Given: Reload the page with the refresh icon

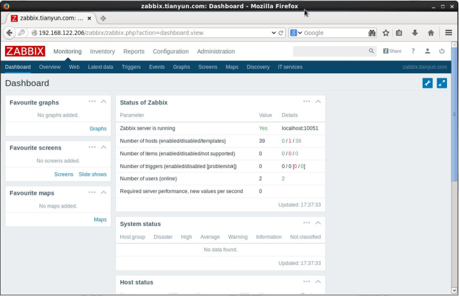Looking at the screenshot, I should pyautogui.click(x=281, y=33).
